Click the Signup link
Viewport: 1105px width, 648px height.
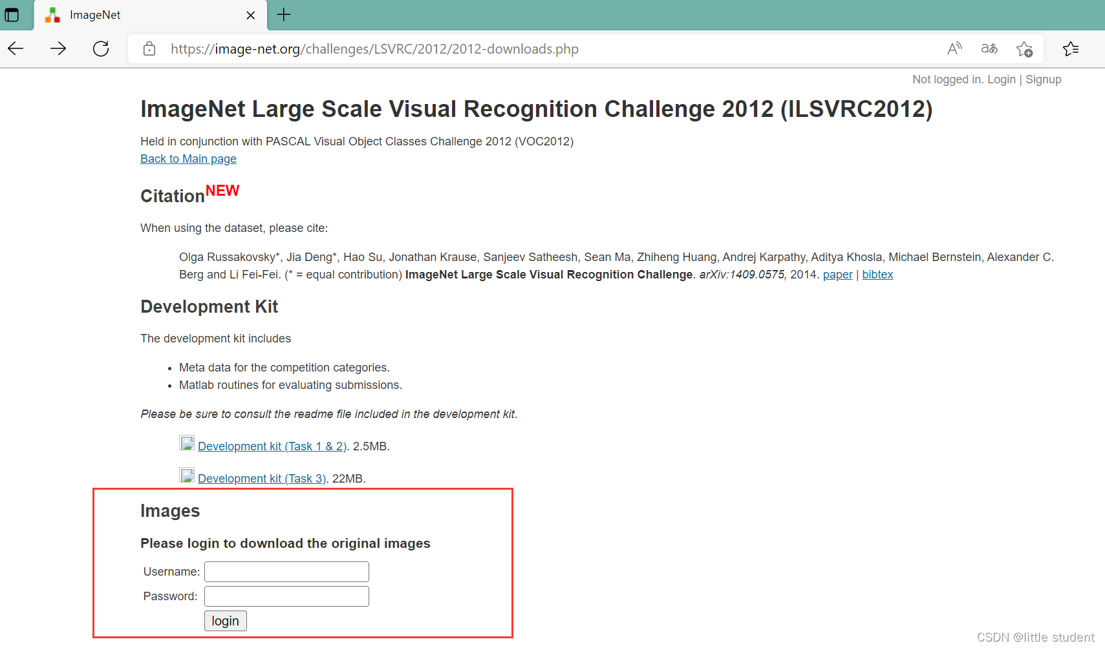coord(1044,79)
